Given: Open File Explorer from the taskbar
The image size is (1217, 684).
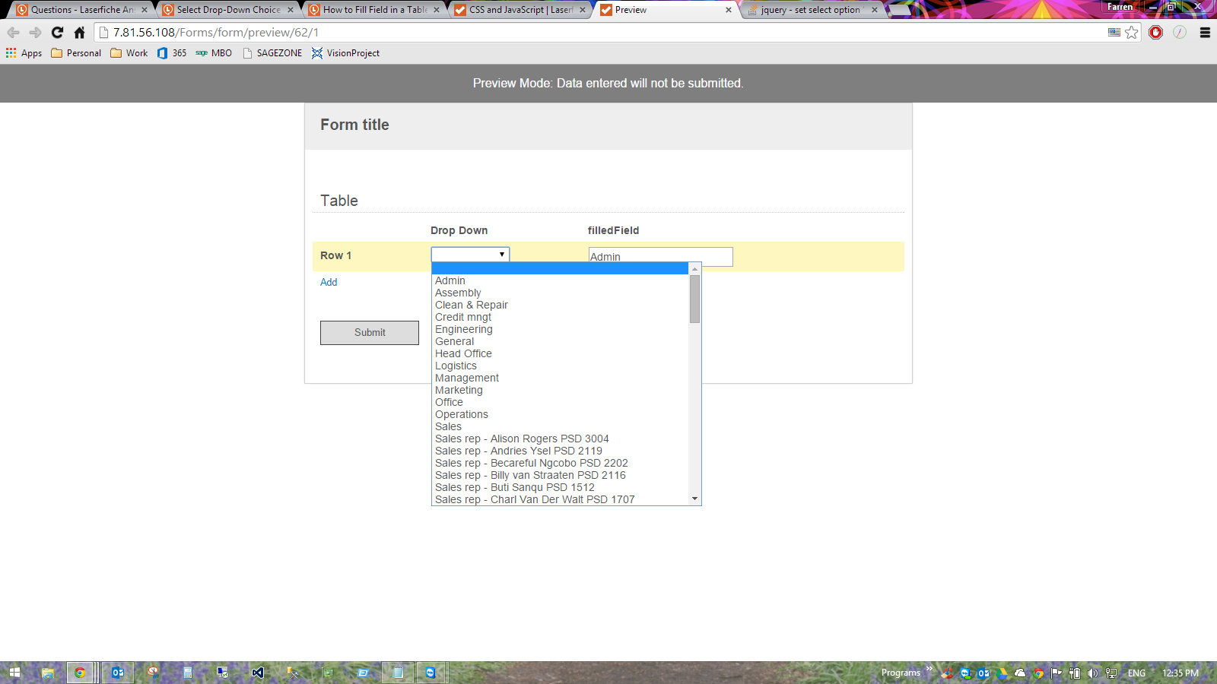Looking at the screenshot, I should point(48,673).
